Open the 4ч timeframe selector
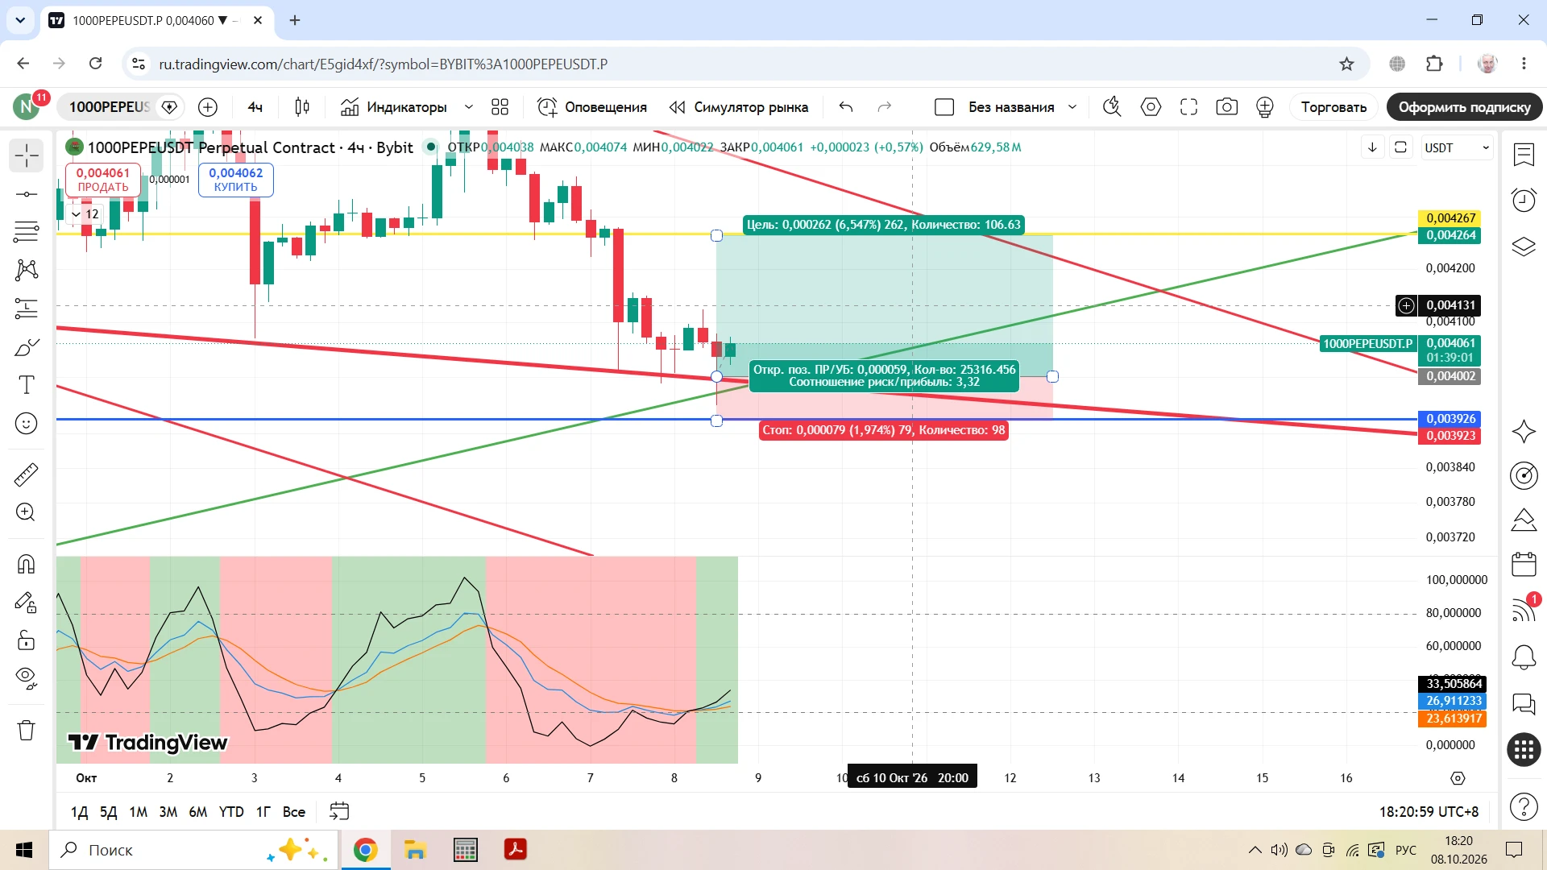1547x870 pixels. [x=255, y=107]
